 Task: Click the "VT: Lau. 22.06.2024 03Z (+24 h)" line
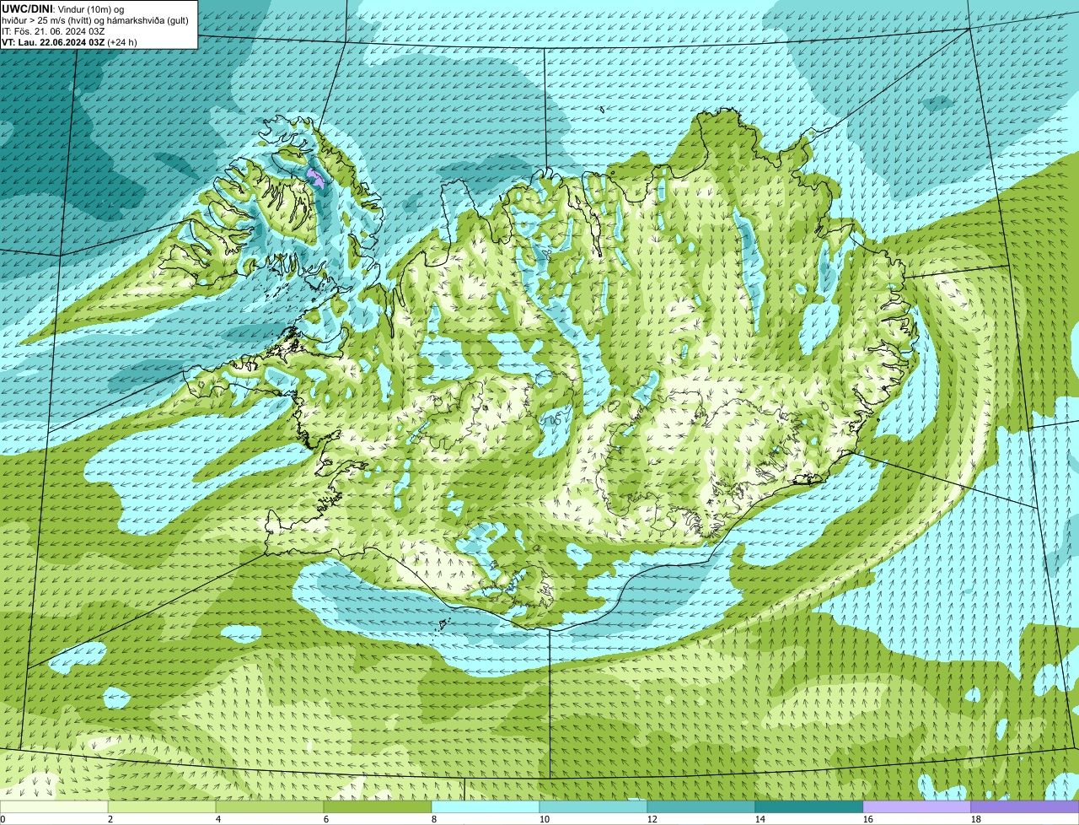point(69,41)
